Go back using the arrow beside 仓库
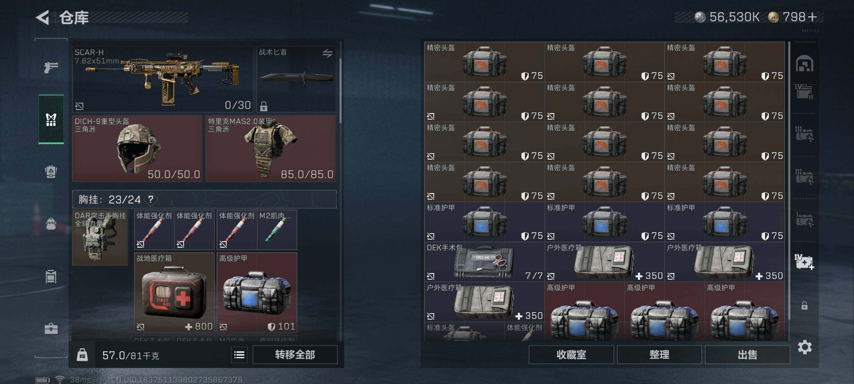Image resolution: width=854 pixels, height=384 pixels. coord(43,17)
